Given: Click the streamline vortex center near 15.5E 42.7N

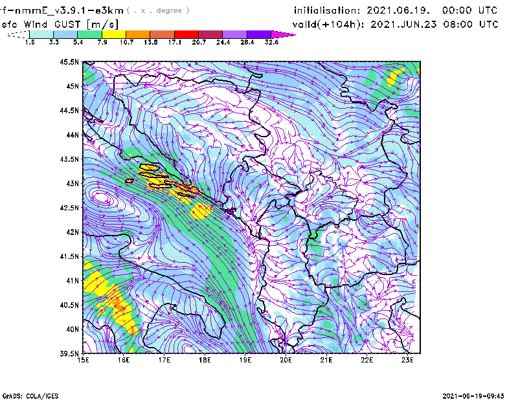Looking at the screenshot, I should point(102,197).
